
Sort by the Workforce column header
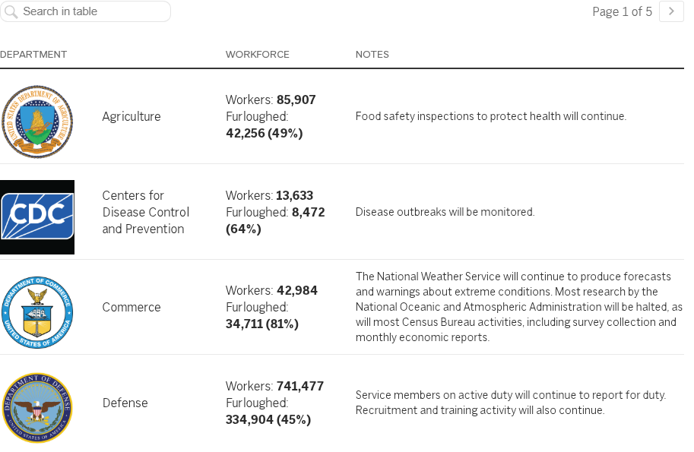click(258, 55)
